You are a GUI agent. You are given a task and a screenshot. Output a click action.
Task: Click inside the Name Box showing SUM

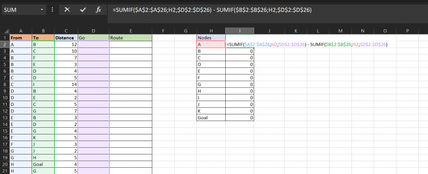pos(20,10)
